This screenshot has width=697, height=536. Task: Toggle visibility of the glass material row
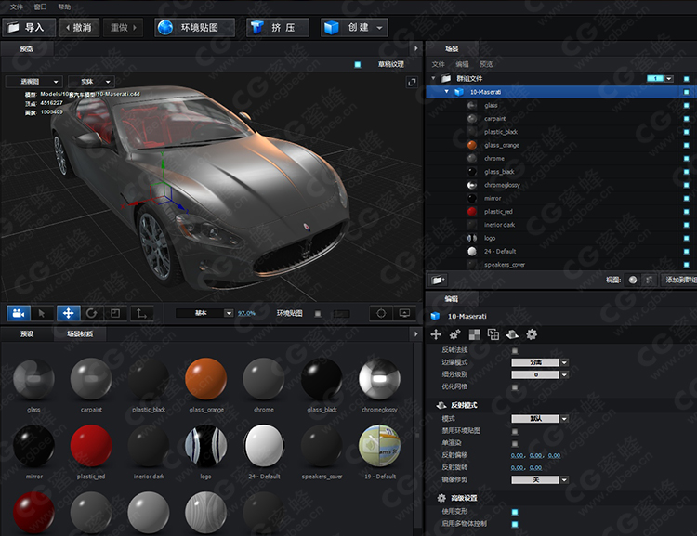687,105
